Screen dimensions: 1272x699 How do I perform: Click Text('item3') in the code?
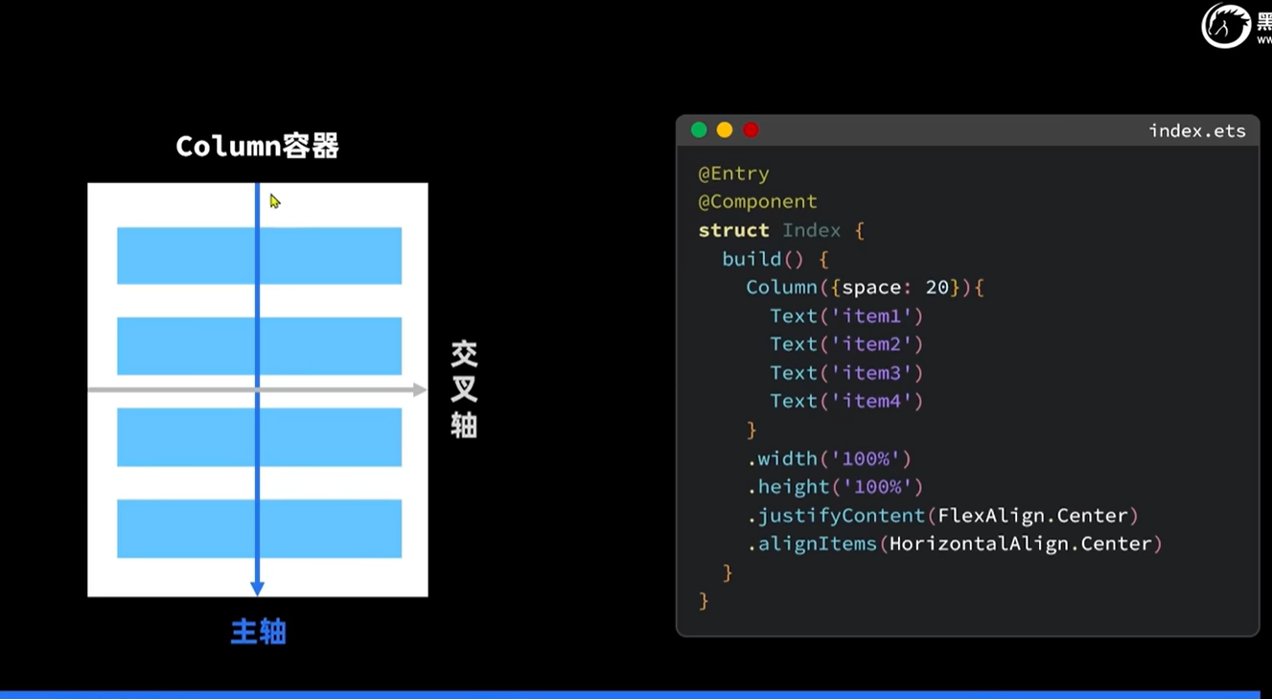pos(845,373)
